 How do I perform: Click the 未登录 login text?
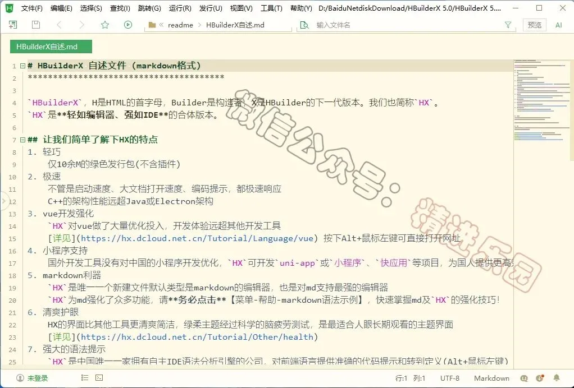[x=38, y=378]
